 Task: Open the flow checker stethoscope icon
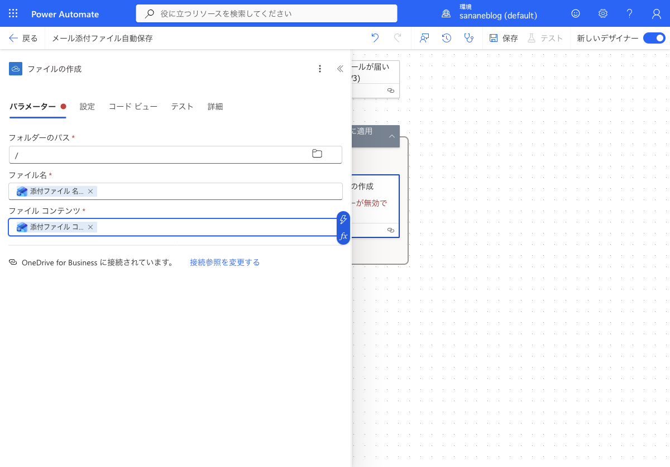pyautogui.click(x=469, y=38)
